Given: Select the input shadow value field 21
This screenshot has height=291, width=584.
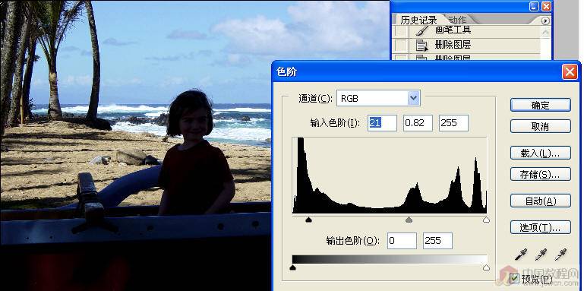Looking at the screenshot, I should (382, 123).
